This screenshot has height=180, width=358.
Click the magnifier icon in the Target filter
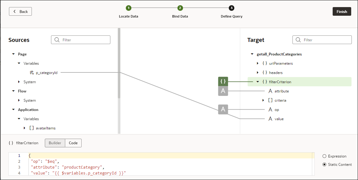point(298,40)
